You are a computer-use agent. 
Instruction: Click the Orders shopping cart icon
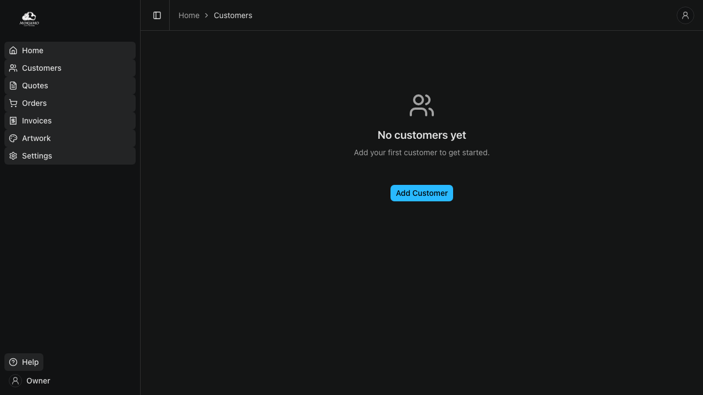(x=13, y=103)
